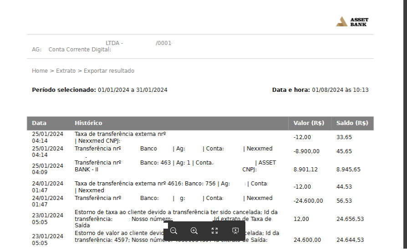This screenshot has width=407, height=250.
Task: Click the Histórico column header
Action: coord(88,123)
